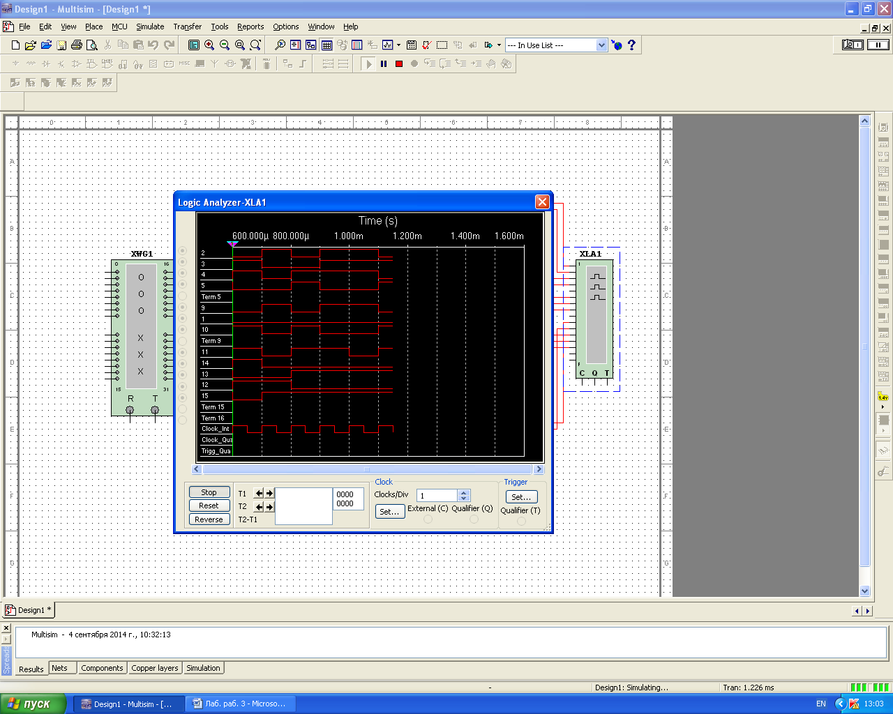
Task: Switch to the Copper layers tab
Action: 155,668
